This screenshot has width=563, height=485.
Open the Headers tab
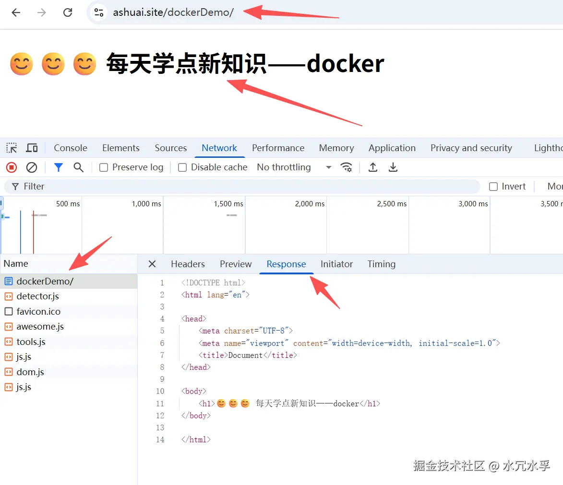pos(188,264)
